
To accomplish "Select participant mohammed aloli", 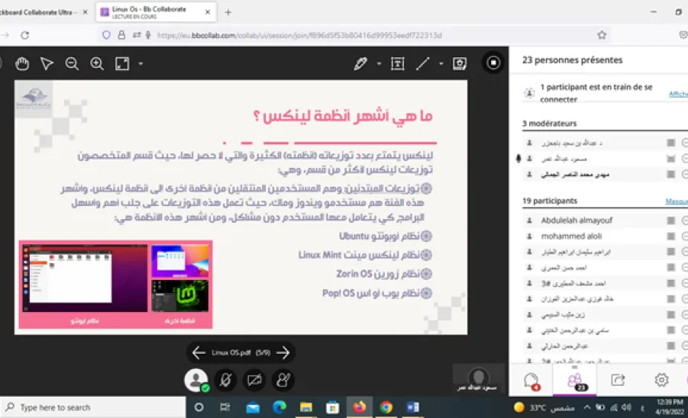I will click(x=571, y=236).
